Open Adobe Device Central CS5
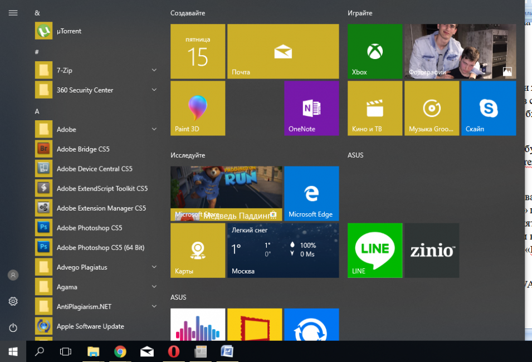The width and height of the screenshot is (532, 362). pos(96,169)
